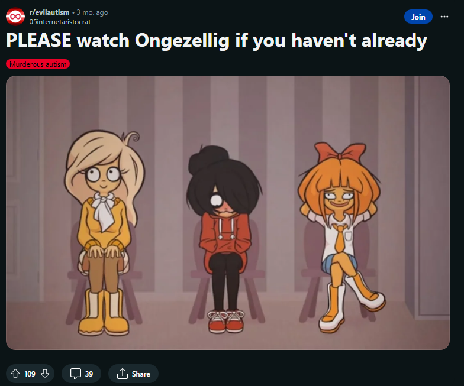This screenshot has width=464, height=386.
Task: Click the Join button
Action: click(x=418, y=17)
